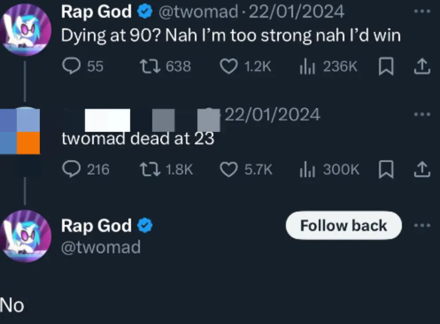Open the more options menu on the reply tweet

point(421,113)
